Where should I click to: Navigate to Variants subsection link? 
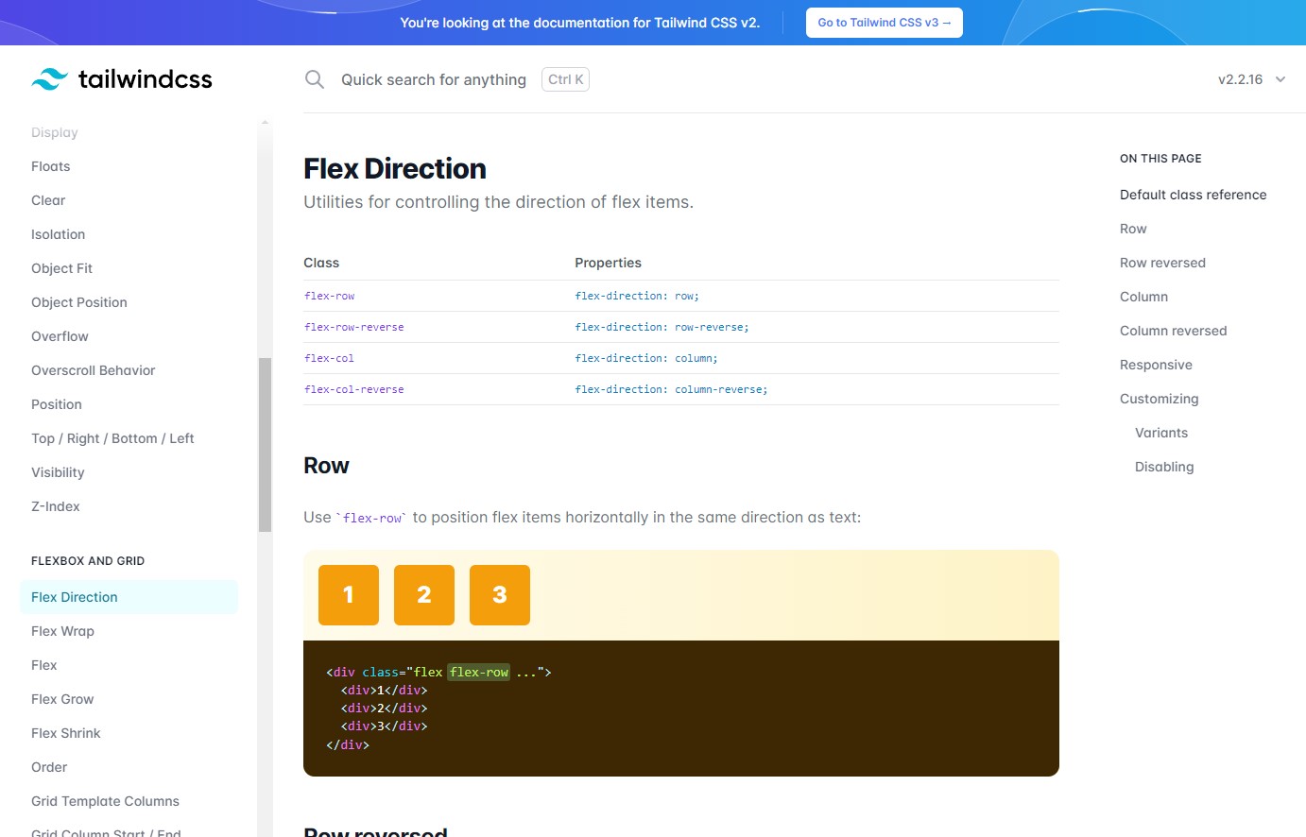click(1161, 433)
